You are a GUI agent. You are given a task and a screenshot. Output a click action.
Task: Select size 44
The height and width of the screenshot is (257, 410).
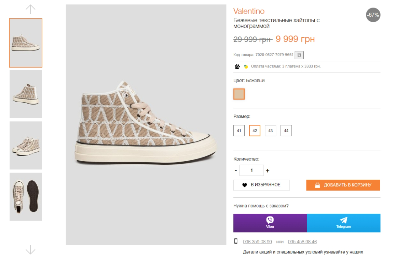286,131
